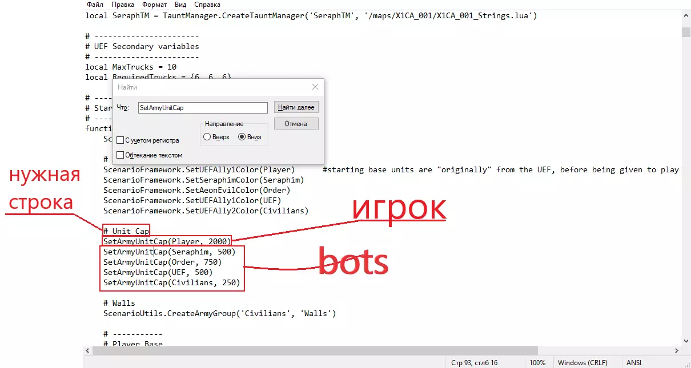Click the # Unit Cap comment line

point(126,231)
